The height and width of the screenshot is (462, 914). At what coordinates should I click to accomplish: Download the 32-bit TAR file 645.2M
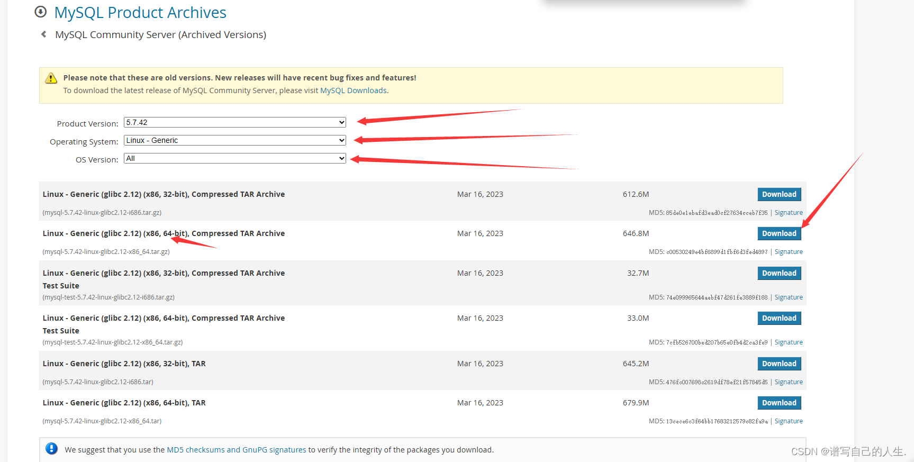click(x=779, y=364)
